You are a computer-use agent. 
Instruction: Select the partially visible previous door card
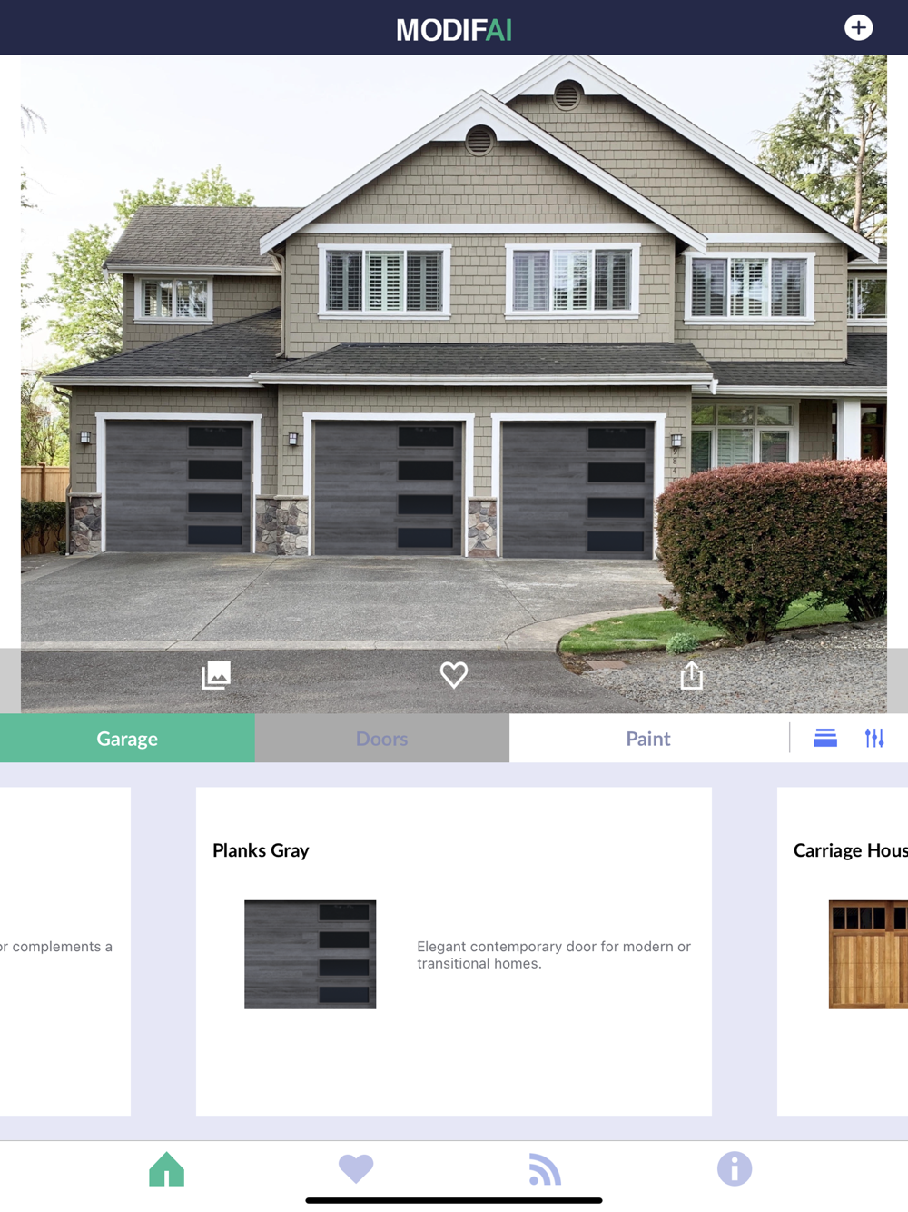[65, 951]
